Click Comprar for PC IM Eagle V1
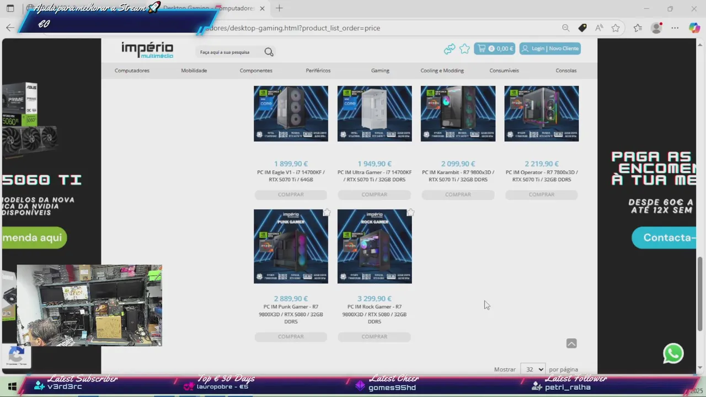Viewport: 706px width, 397px height. tap(291, 195)
